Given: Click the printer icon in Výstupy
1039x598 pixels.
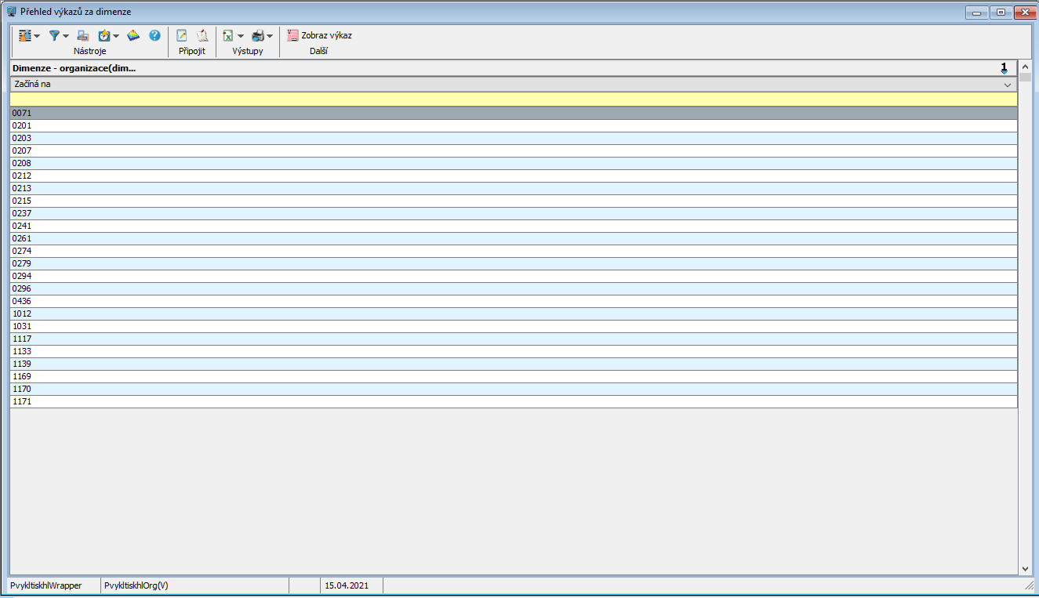Looking at the screenshot, I should pos(257,35).
